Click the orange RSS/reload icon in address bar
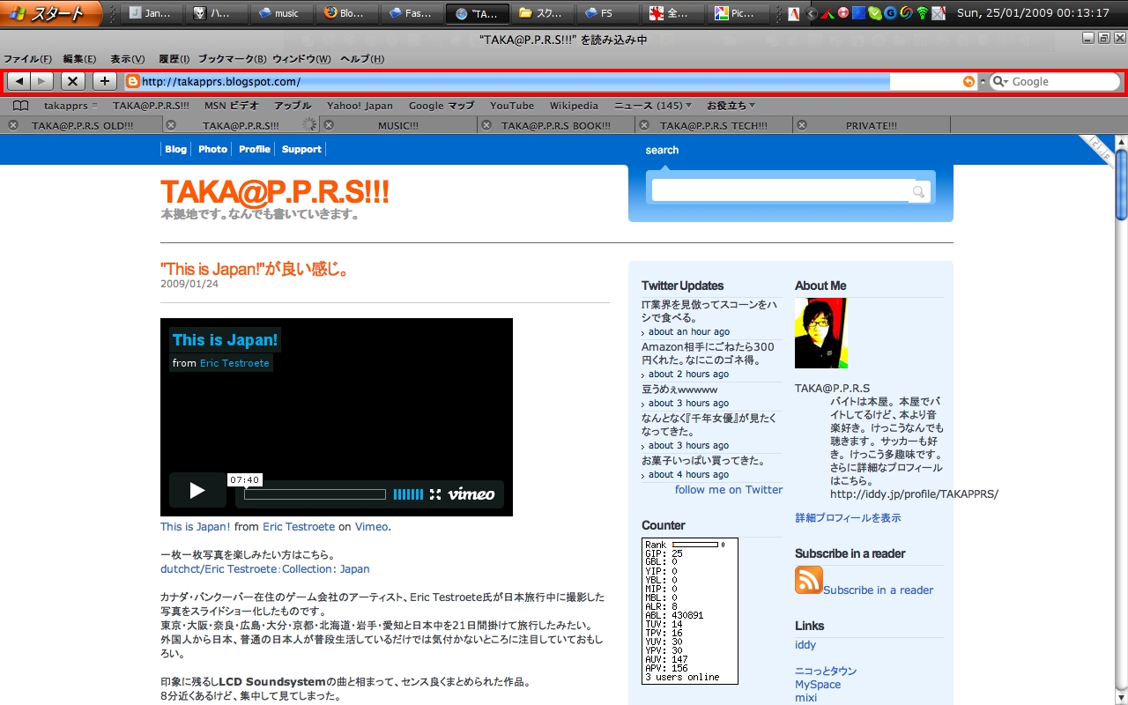1128x705 pixels. [968, 81]
